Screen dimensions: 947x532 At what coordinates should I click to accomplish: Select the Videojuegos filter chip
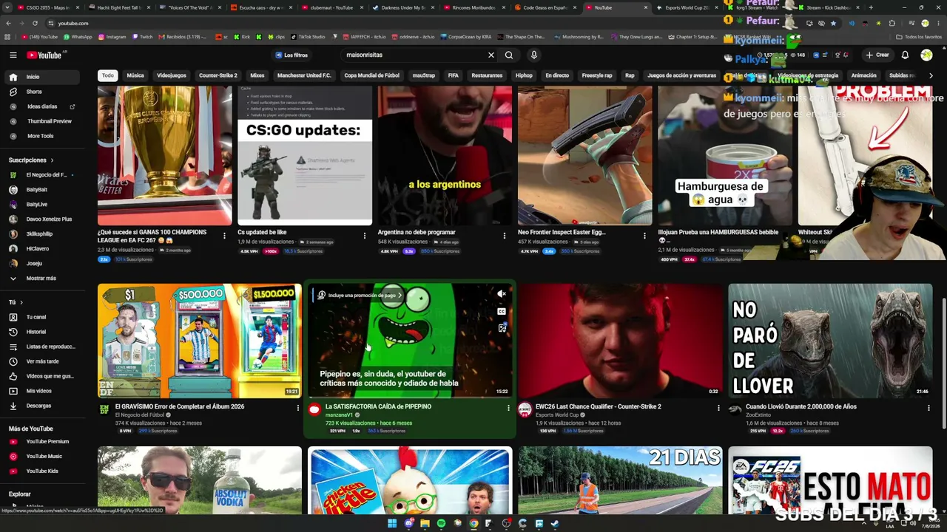(172, 75)
